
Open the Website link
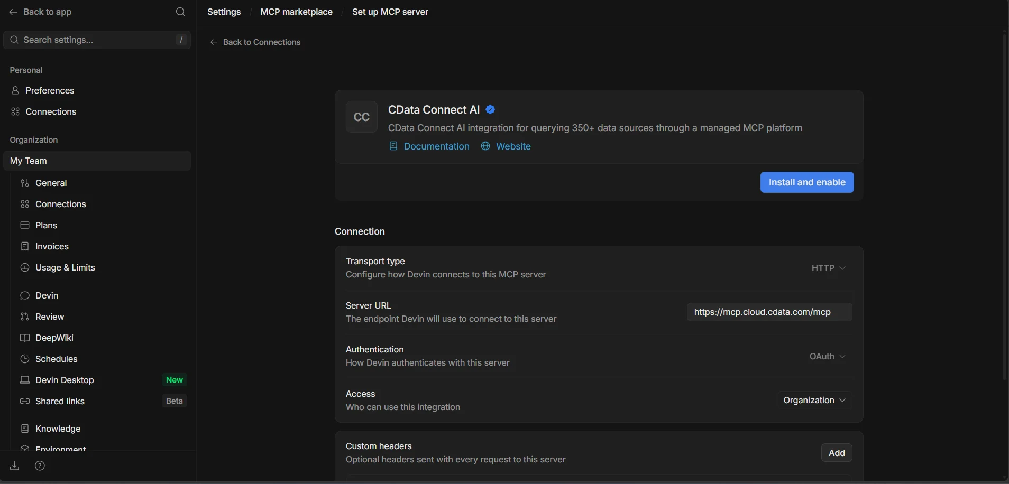[x=513, y=146]
